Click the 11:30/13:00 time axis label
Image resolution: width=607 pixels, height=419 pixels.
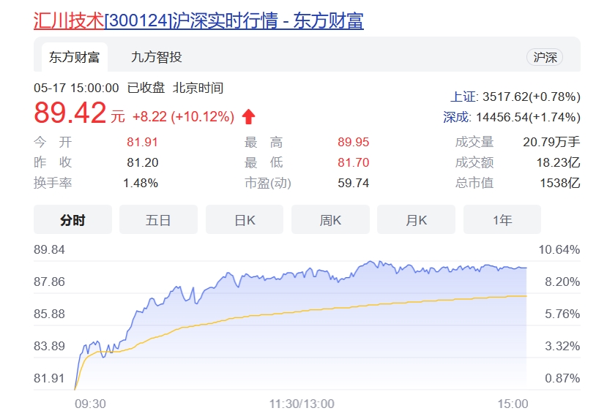[302, 404]
